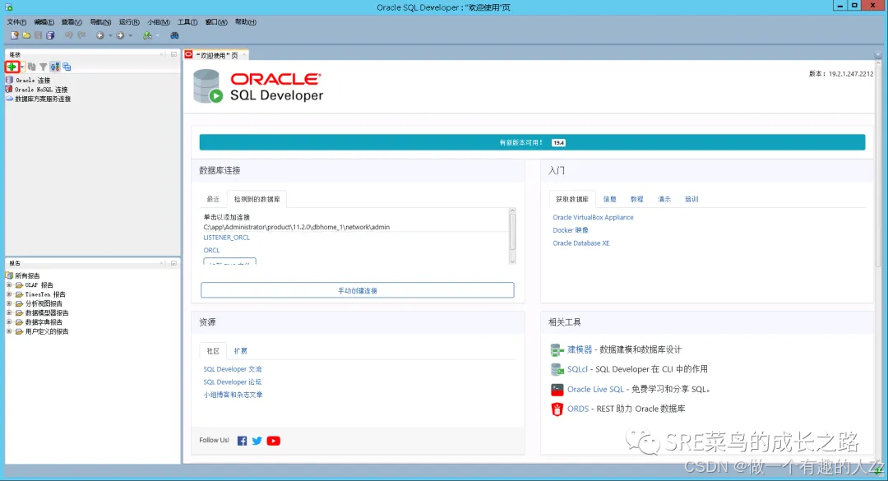This screenshot has width=888, height=481.
Task: Click the Save All toolbar icon
Action: [50, 35]
